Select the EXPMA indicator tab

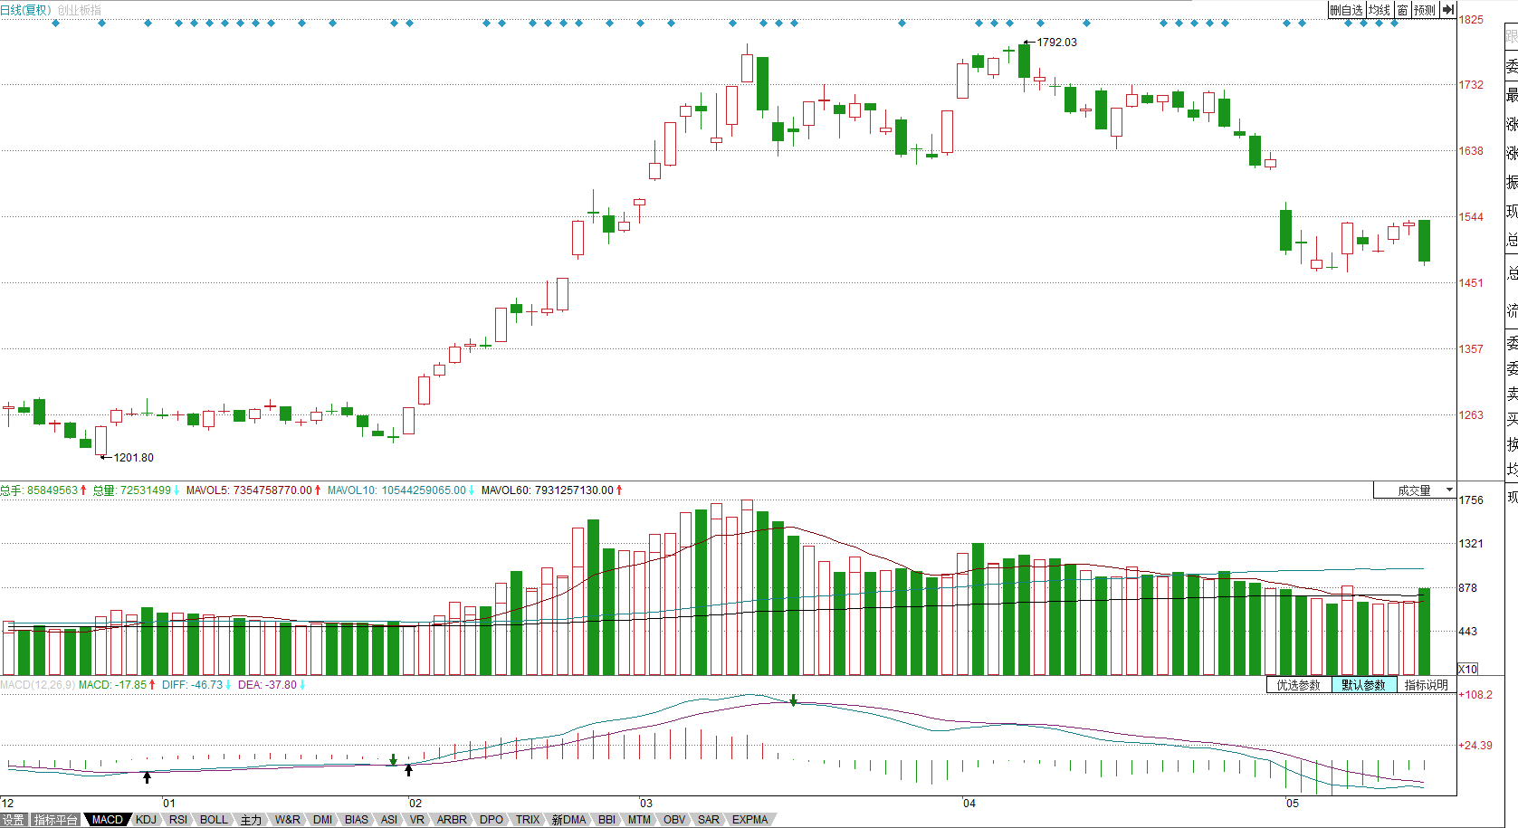click(750, 820)
